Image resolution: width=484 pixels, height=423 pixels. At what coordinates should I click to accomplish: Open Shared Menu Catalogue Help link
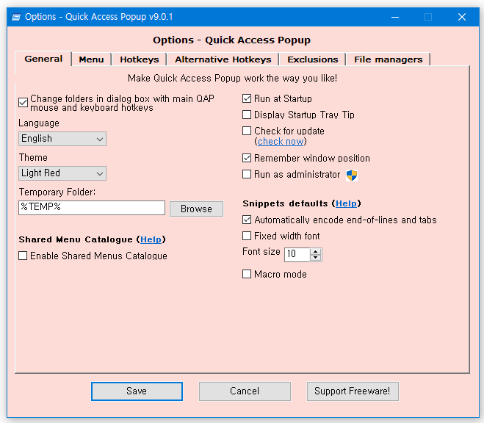(151, 239)
